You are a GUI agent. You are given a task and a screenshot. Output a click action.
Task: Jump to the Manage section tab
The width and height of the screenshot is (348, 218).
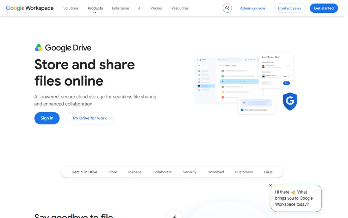(x=135, y=172)
